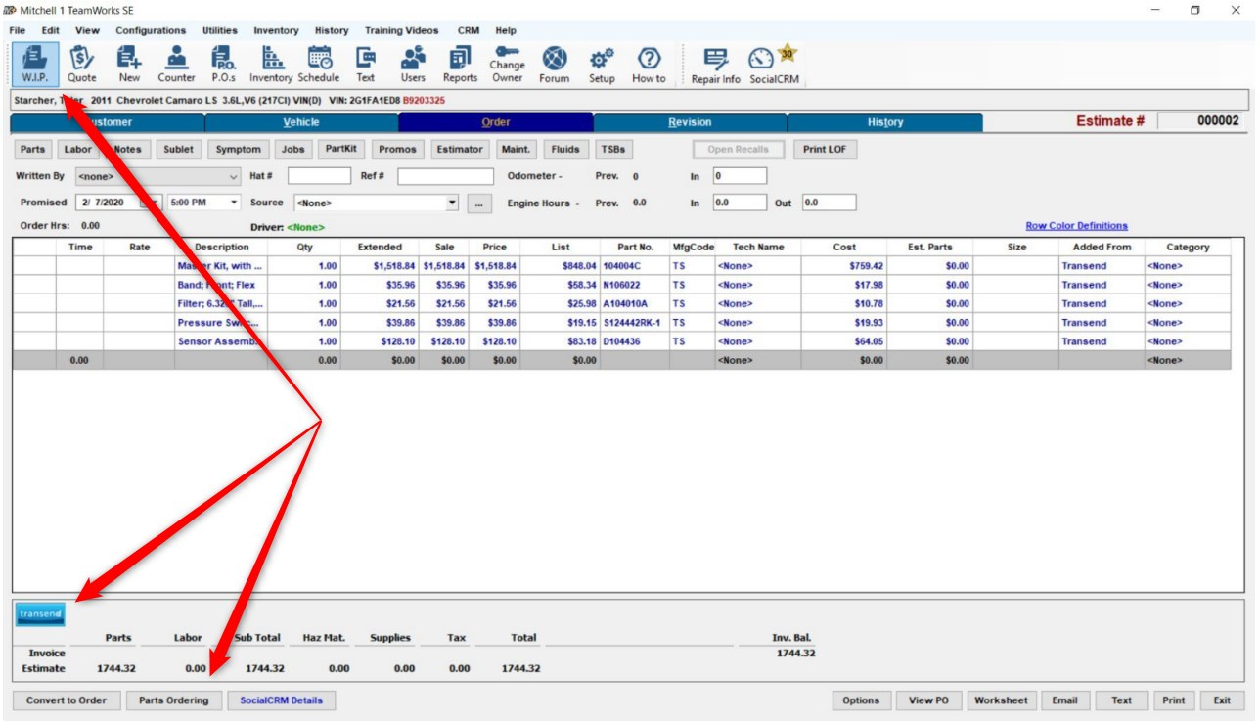Select the Order tab
This screenshot has width=1260, height=723.
(x=496, y=122)
